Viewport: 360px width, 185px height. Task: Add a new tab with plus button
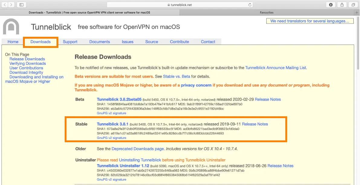pyautogui.click(x=357, y=13)
